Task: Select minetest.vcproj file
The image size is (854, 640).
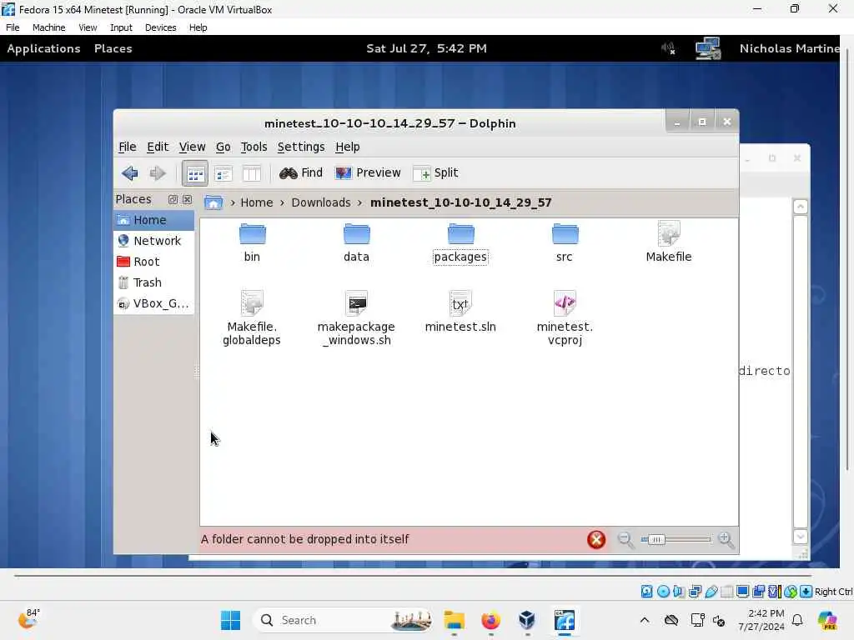Action: click(565, 318)
